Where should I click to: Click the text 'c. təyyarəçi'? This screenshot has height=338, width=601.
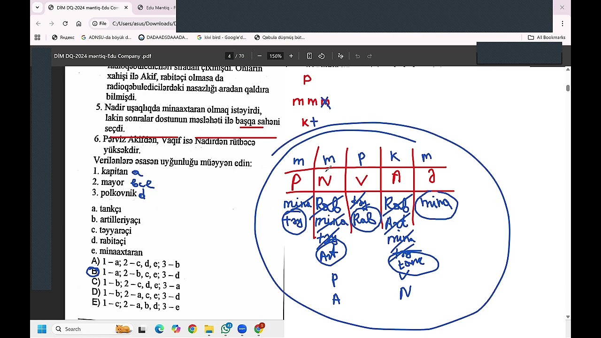[x=112, y=230]
